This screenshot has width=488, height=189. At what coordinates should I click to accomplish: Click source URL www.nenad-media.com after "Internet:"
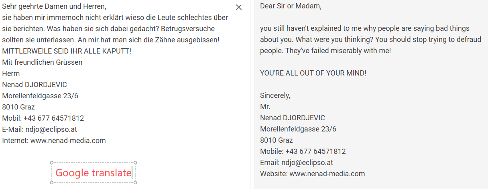[68, 141]
